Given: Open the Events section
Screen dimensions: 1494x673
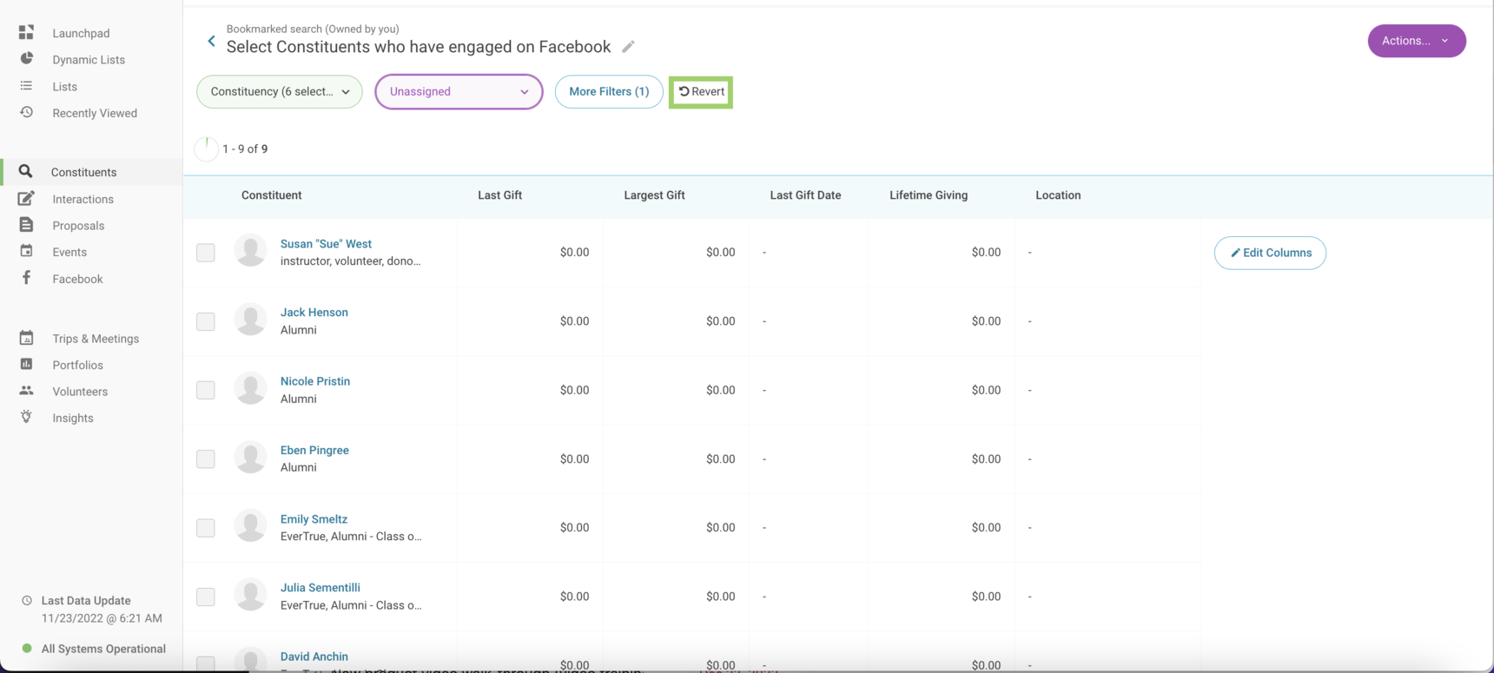Looking at the screenshot, I should click(69, 252).
